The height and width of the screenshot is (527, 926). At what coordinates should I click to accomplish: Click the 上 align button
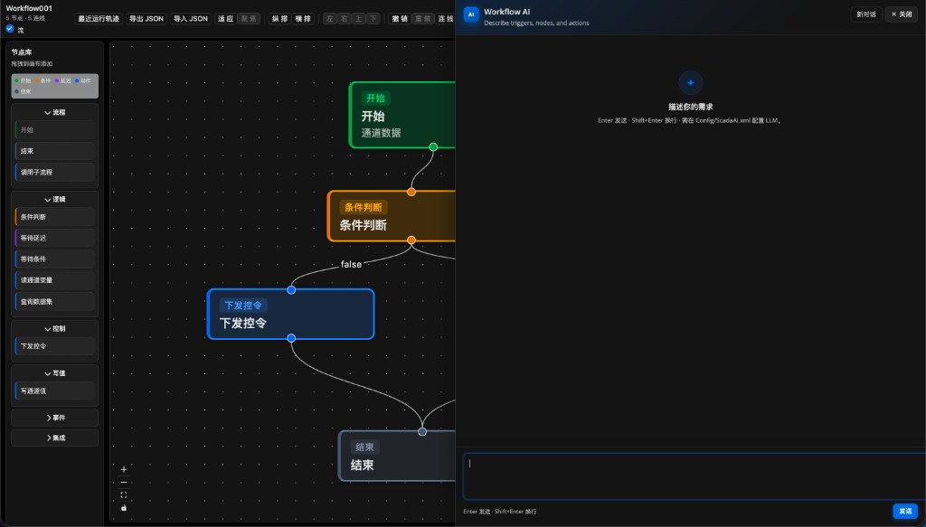[358, 19]
